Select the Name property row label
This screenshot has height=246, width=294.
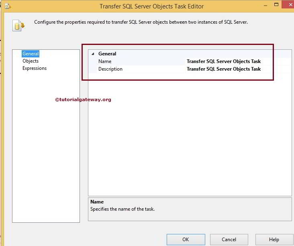point(105,61)
